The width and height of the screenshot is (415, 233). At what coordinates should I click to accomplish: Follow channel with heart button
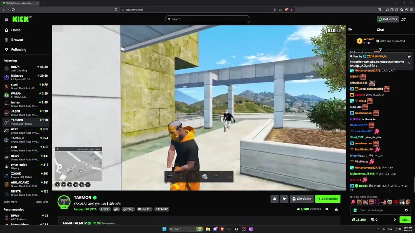284,199
